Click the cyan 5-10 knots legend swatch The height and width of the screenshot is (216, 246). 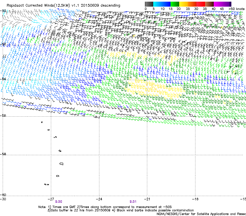(x=158, y=4)
